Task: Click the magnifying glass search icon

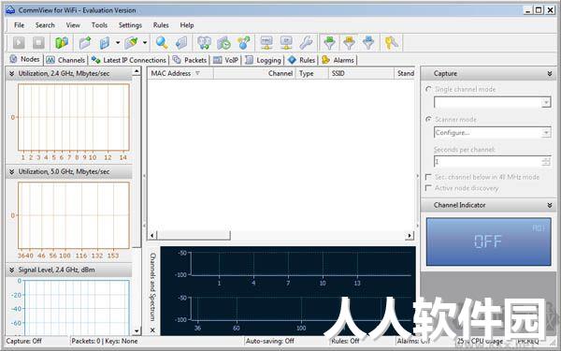Action: click(162, 43)
